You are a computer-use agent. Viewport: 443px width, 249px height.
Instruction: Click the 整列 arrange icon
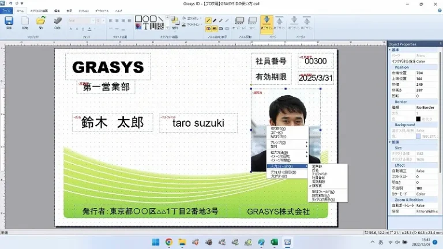coord(175,22)
